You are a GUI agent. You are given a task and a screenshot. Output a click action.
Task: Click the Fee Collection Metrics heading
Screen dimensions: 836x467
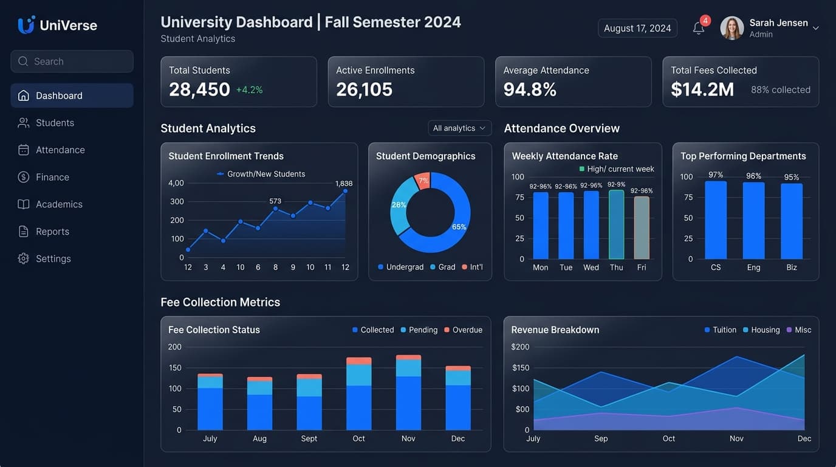[221, 302]
